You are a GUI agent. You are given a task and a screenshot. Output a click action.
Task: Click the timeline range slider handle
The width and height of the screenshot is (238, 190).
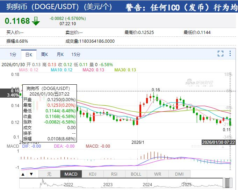tap(228, 183)
